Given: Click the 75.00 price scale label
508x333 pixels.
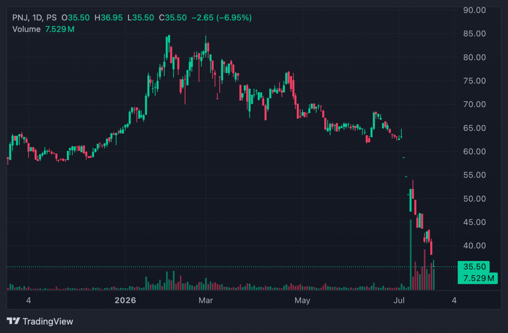Looking at the screenshot, I should 474,81.
